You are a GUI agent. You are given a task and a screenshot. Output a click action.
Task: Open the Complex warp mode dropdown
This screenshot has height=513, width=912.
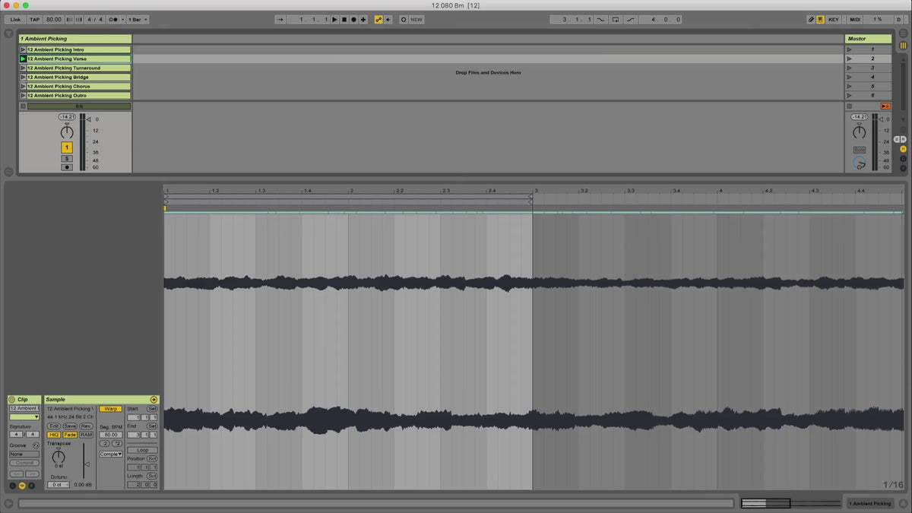[110, 454]
